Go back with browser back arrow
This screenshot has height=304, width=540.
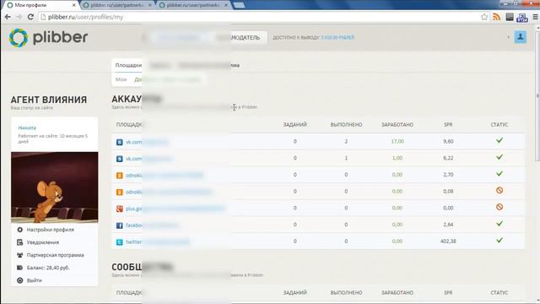pos(8,17)
